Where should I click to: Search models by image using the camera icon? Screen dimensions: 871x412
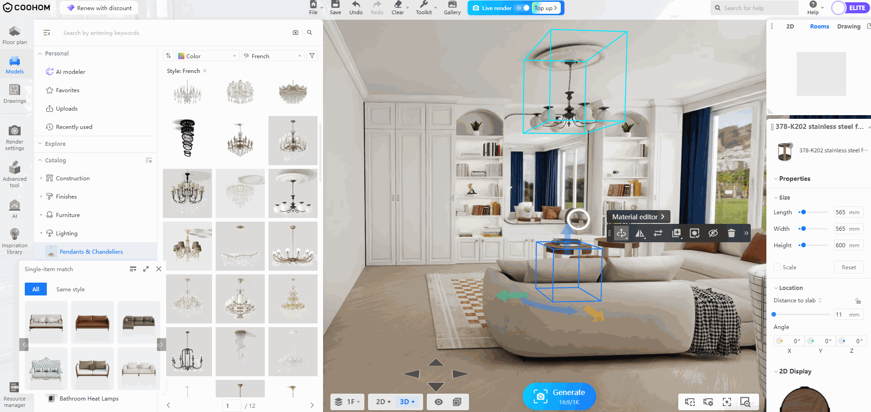click(x=296, y=33)
